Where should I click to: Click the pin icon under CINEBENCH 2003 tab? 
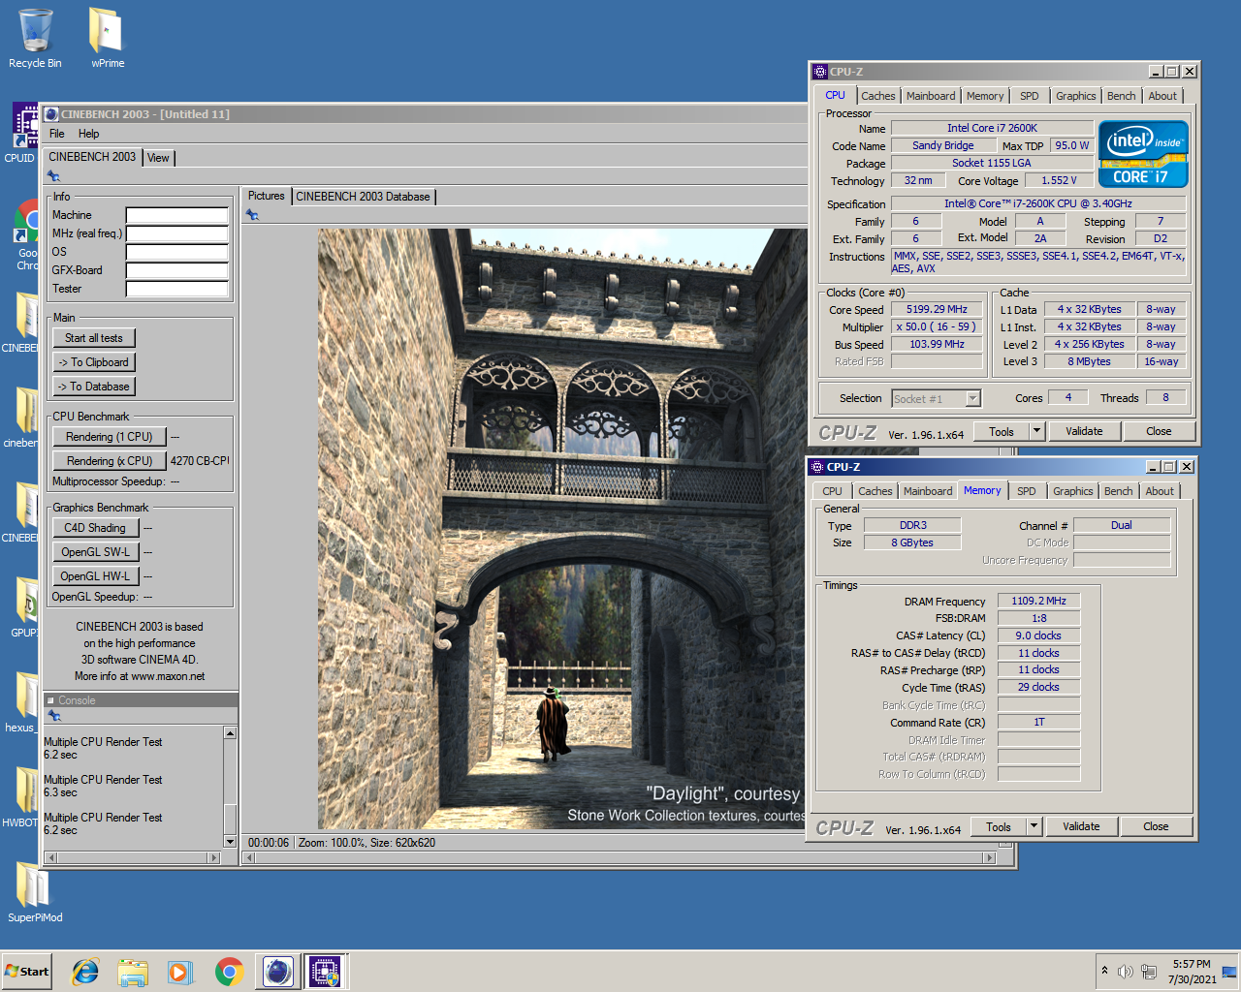point(54,176)
